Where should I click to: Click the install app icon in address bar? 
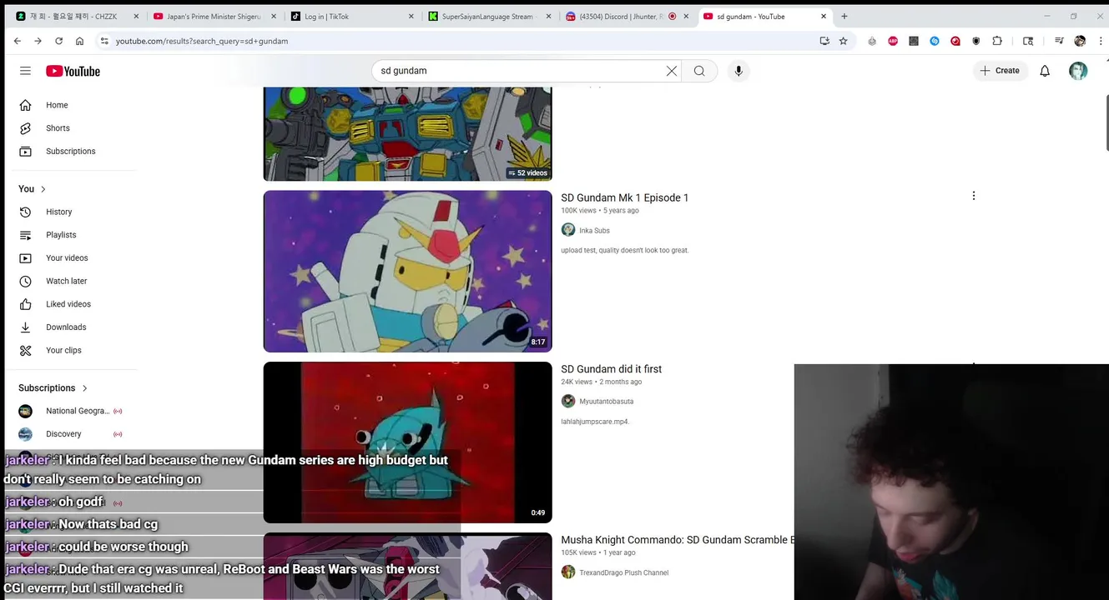pos(824,41)
